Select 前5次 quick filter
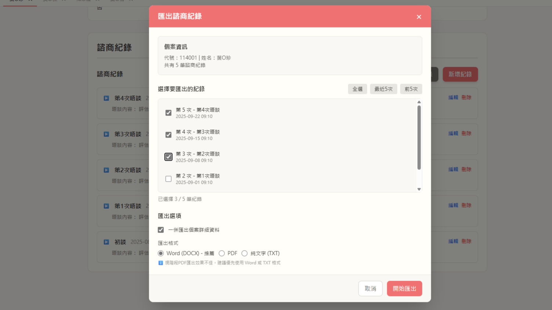Image resolution: width=552 pixels, height=310 pixels. click(411, 89)
